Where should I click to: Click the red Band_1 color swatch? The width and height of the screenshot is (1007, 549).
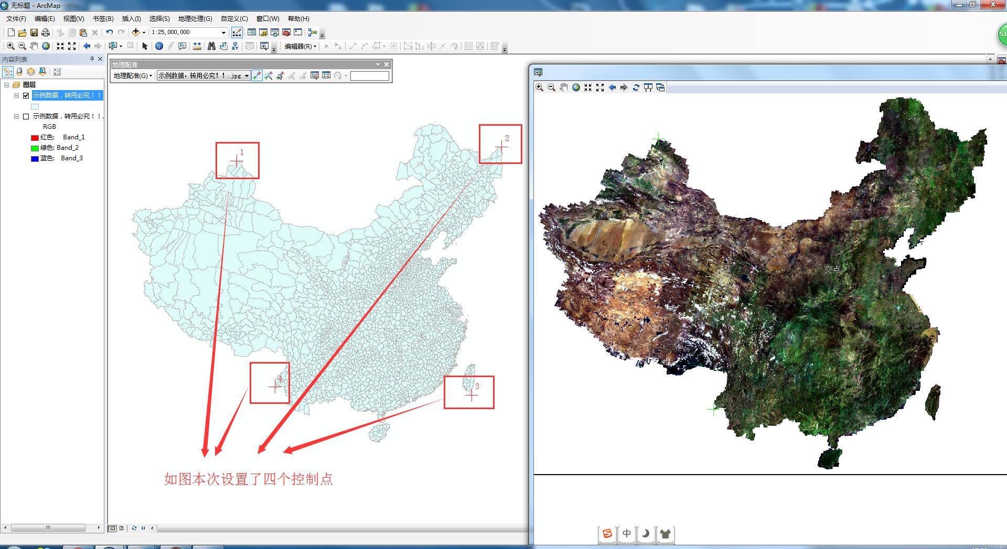pyautogui.click(x=35, y=138)
